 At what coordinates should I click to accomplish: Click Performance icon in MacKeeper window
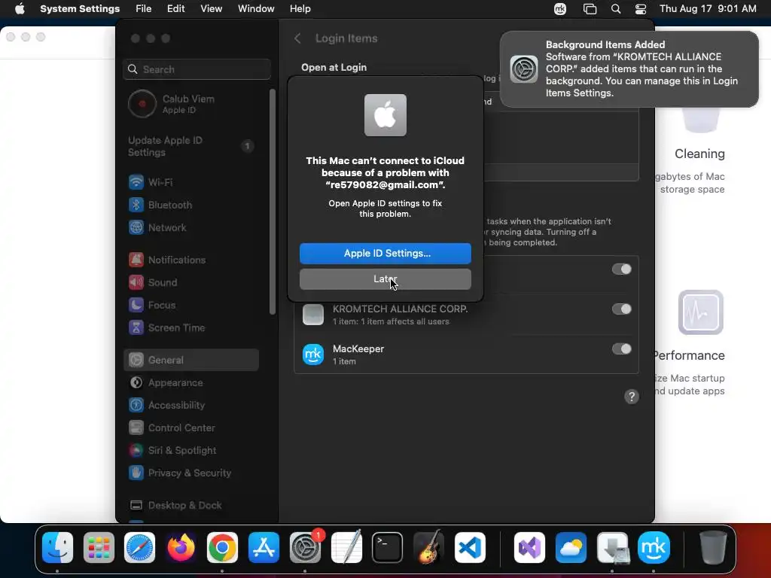click(701, 312)
